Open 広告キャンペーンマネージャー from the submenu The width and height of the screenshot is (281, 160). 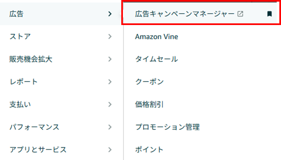point(184,14)
